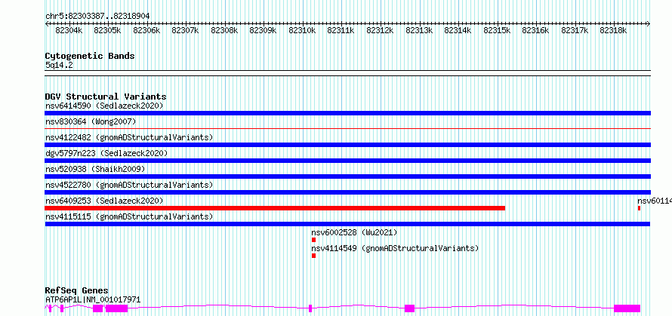The image size is (672, 316).
Task: Click the 82309k ruler tick label
Action: tap(264, 30)
